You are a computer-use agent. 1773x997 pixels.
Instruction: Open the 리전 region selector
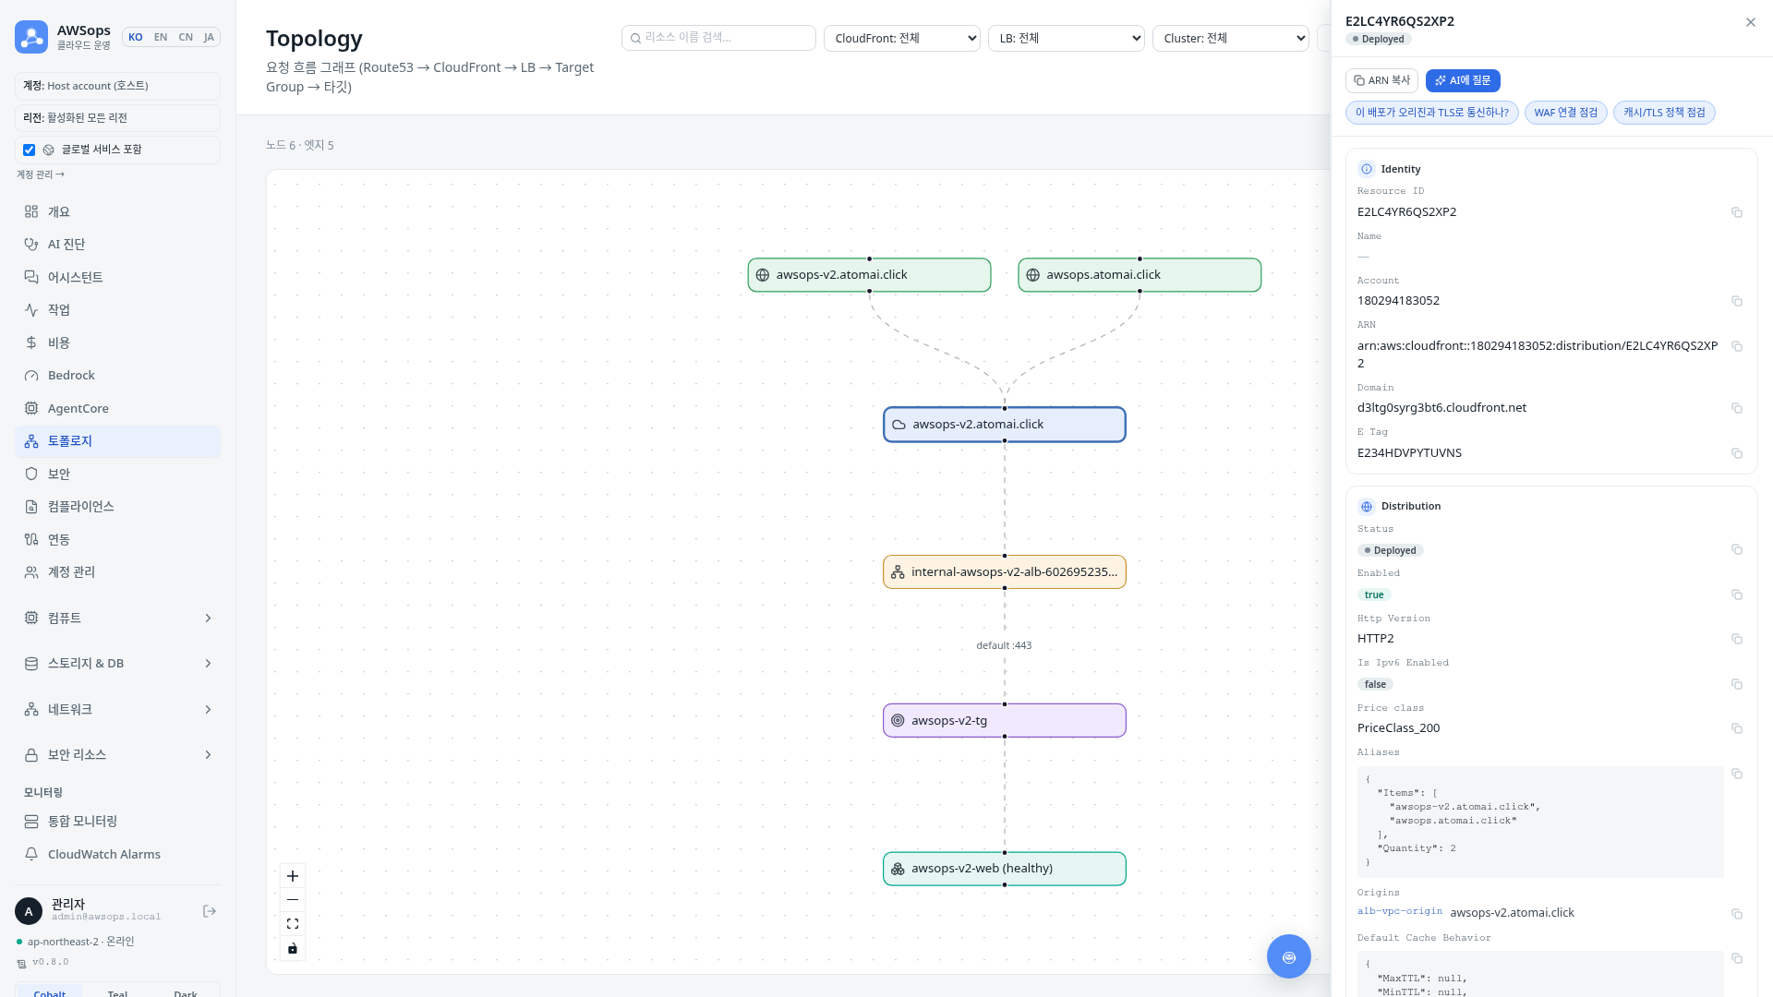[118, 118]
